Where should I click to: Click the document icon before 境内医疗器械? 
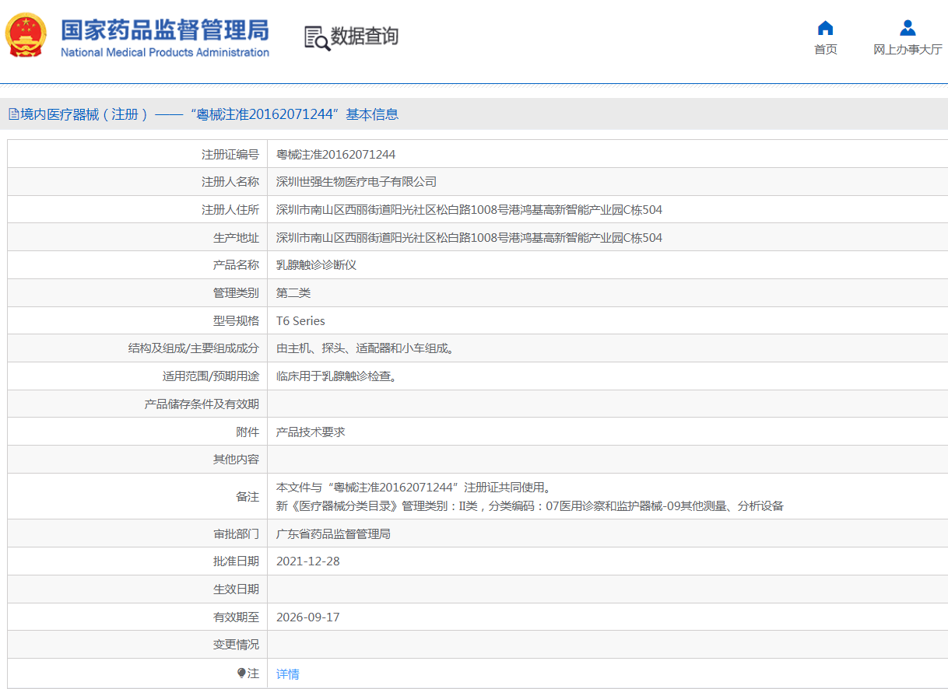[x=13, y=114]
